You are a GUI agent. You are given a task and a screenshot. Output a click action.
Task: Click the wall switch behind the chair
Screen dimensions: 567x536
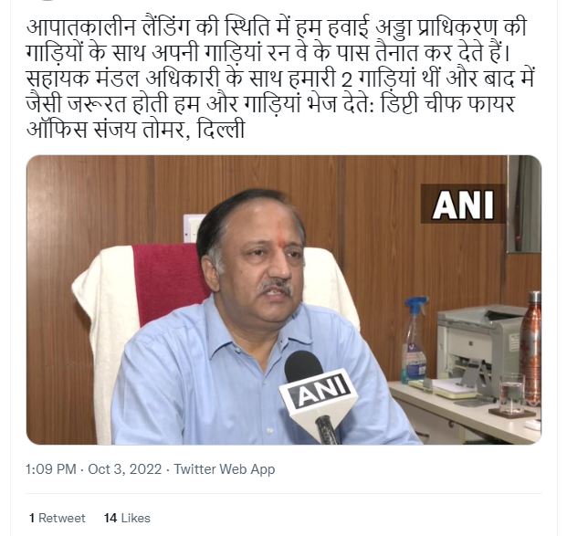(192, 228)
